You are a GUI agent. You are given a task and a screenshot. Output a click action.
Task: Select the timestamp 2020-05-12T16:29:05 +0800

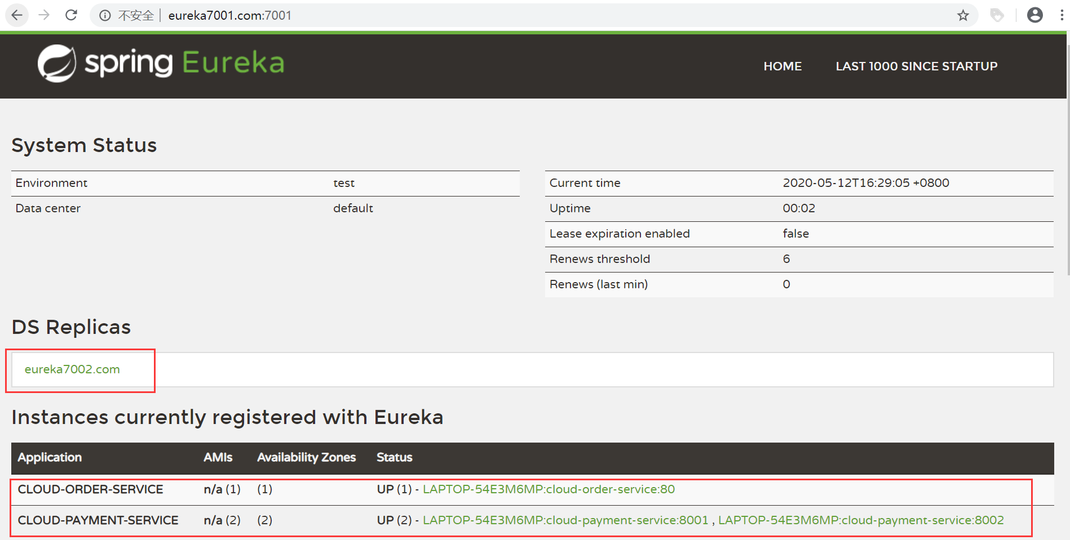click(866, 183)
